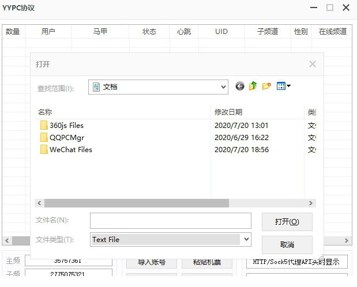This screenshot has height=287, width=357.
Task: Click 性别 column header in YYPC window
Action: [x=300, y=31]
